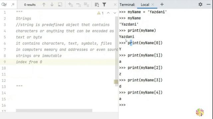Click the '0 results' search count

[30, 5]
